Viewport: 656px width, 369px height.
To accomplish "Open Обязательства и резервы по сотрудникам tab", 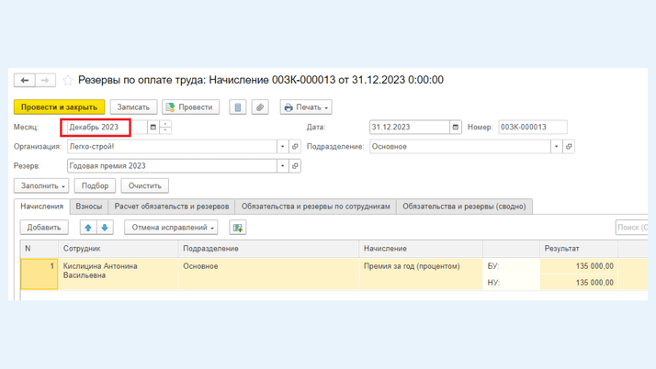I will click(x=315, y=207).
